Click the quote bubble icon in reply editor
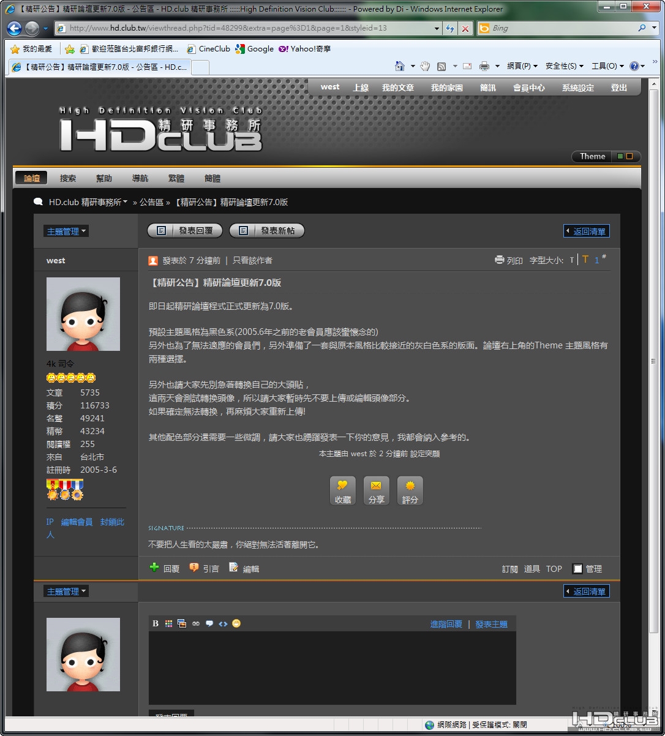 pos(209,623)
